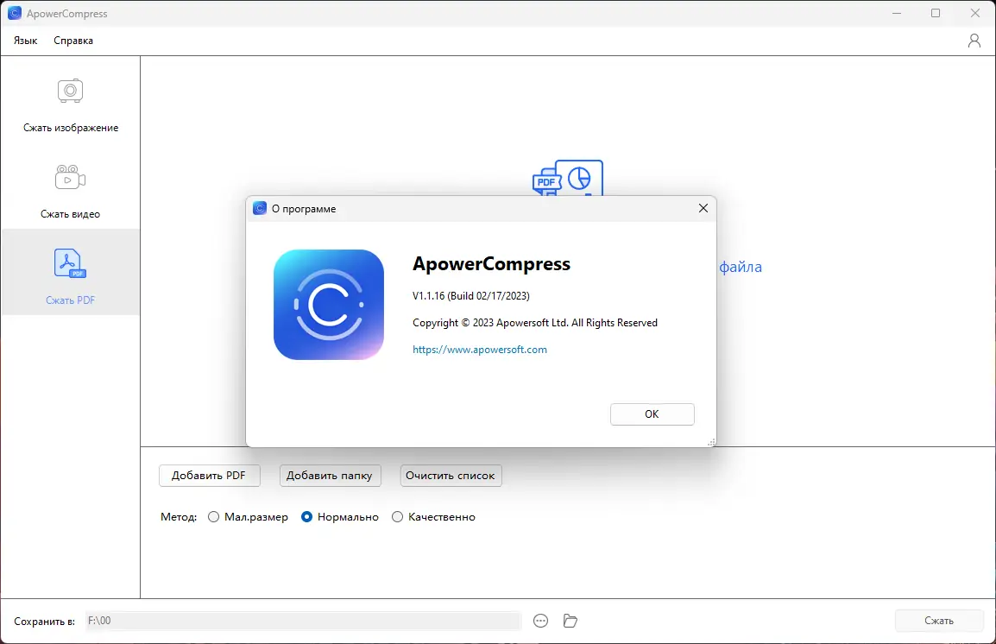Click the app icon in main title bar
Viewport: 996px width, 644px height.
[x=14, y=13]
